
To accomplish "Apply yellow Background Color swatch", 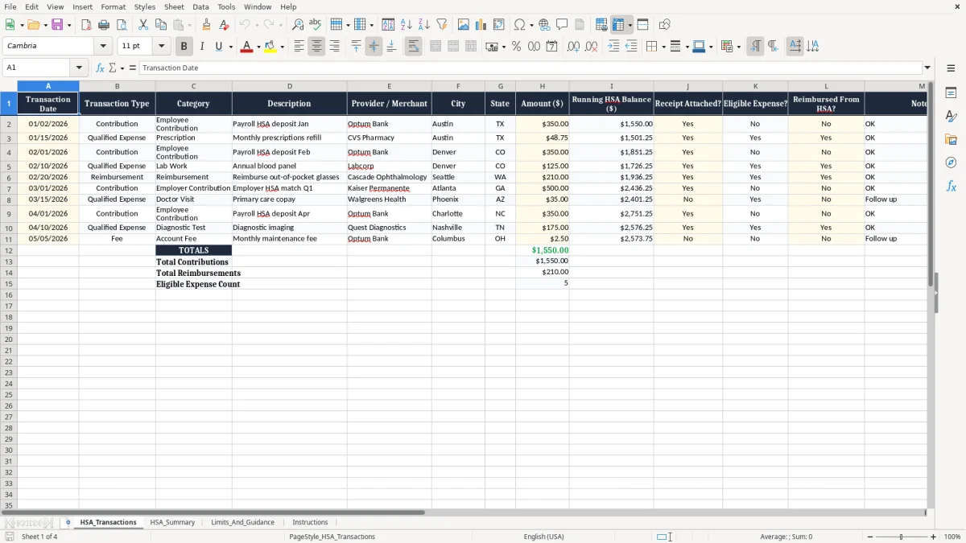I will [x=270, y=47].
